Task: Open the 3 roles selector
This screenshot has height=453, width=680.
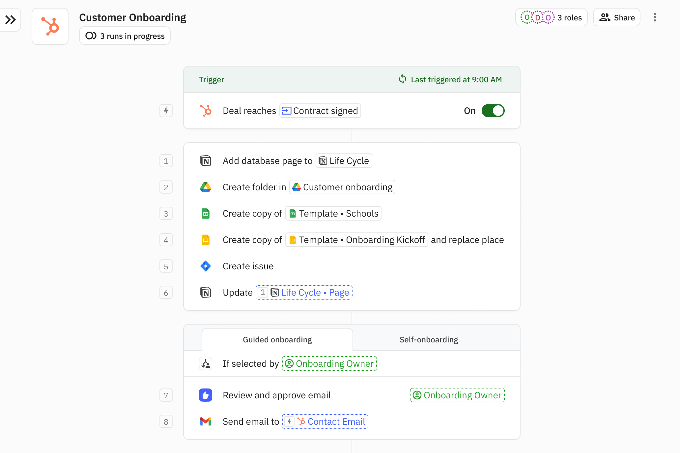Action: pyautogui.click(x=551, y=17)
